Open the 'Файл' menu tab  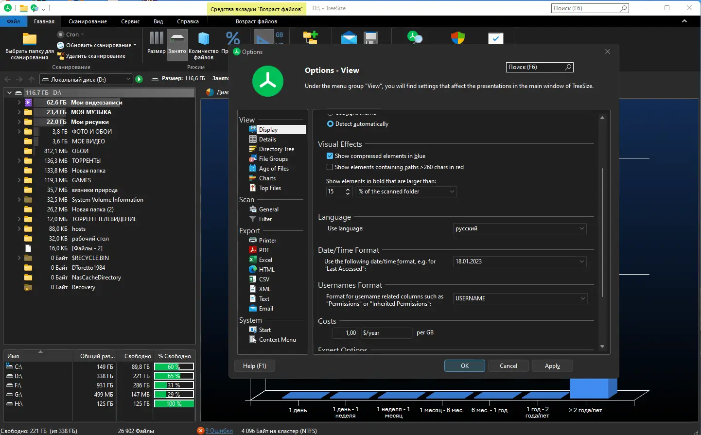pos(14,21)
